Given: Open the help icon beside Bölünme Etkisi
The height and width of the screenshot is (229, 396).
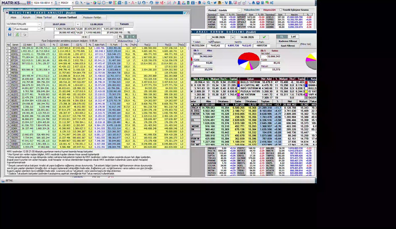Looking at the screenshot, I should coord(138,41).
